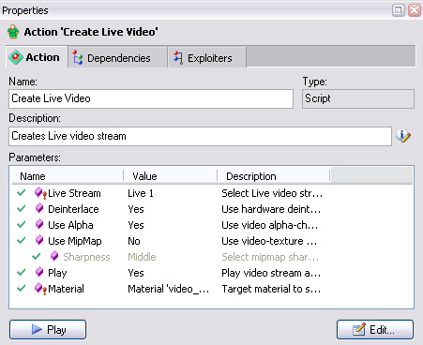This screenshot has height=345, width=423.
Task: Toggle the checkmark next to Use Alpha
Action: [22, 224]
